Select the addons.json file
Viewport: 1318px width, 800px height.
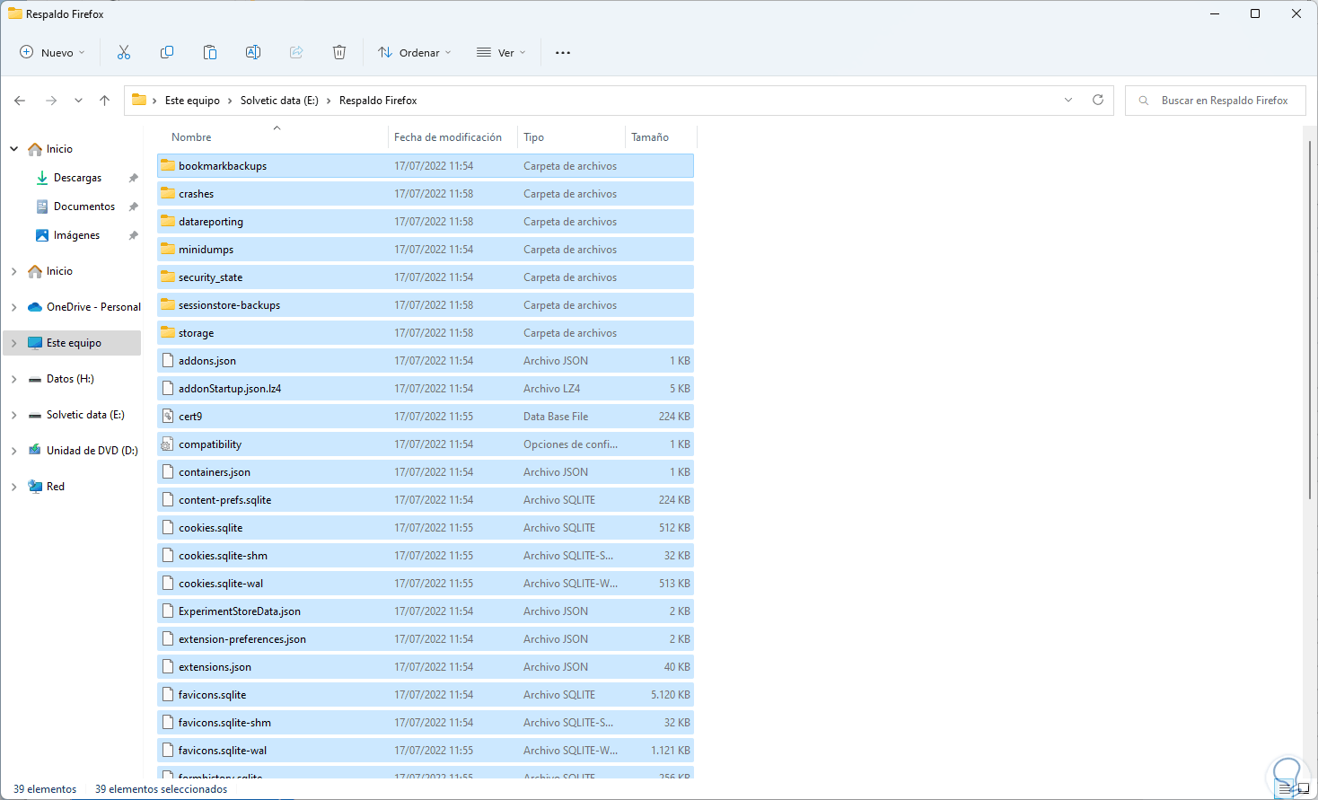426,360
